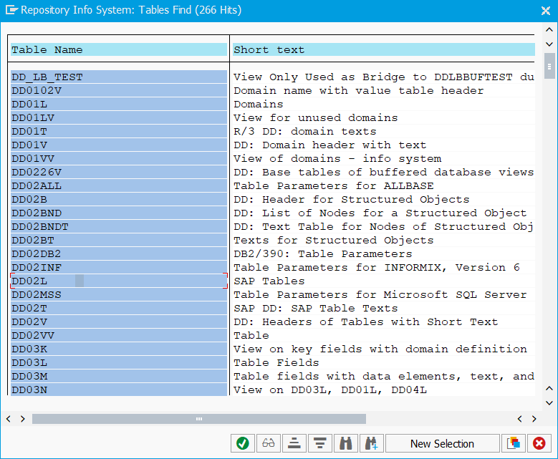Confirm selection with the green checkmark button
This screenshot has width=558, height=459.
243,443
